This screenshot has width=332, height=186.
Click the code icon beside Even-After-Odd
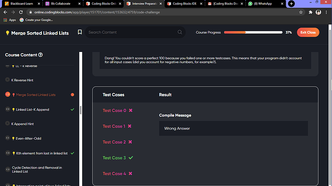[x=8, y=138]
